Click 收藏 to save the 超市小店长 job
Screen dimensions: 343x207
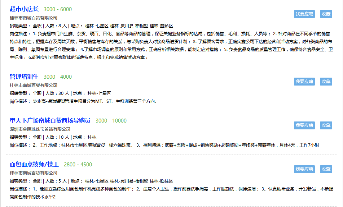[x=326, y=14]
